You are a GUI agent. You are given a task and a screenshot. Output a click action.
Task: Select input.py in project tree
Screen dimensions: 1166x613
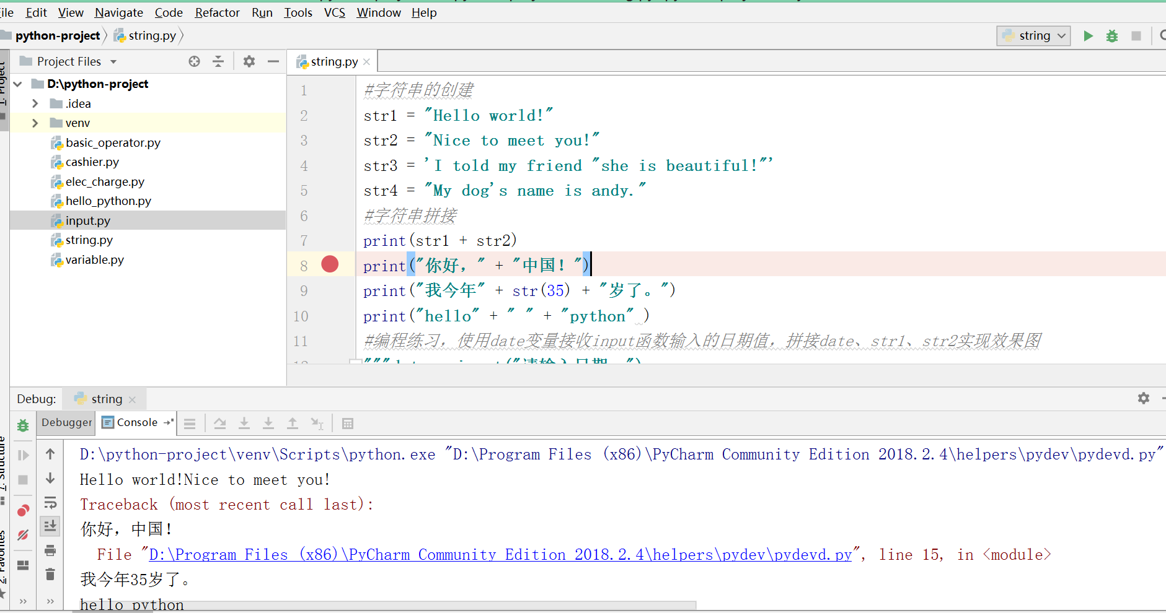[x=87, y=221]
